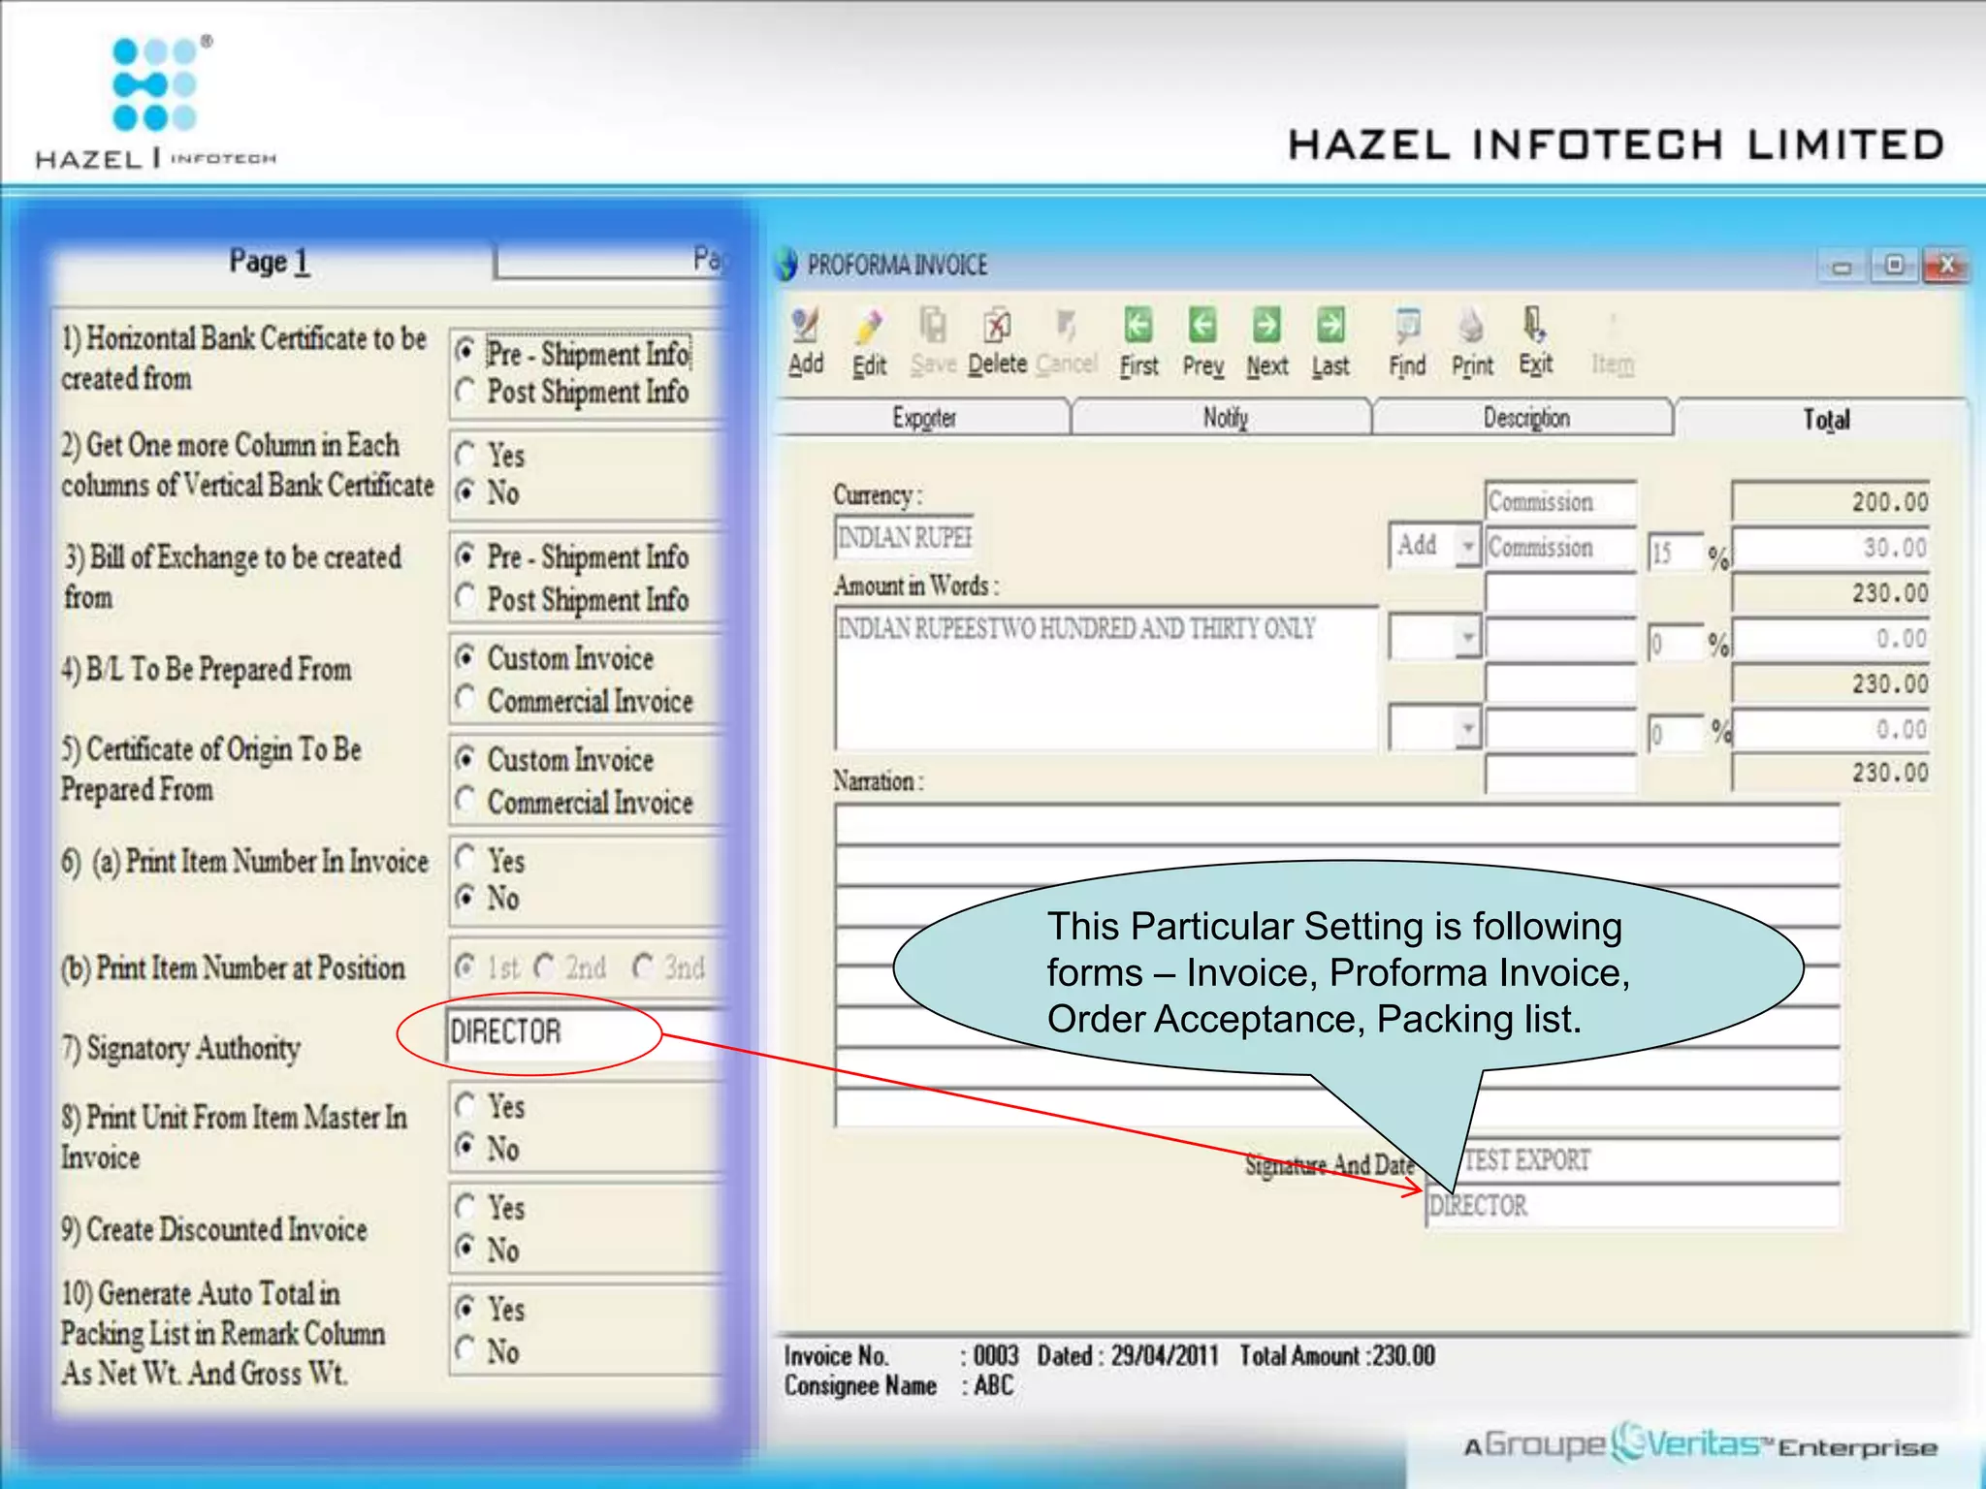Select Yes for Print Item Number In Invoice
Image resolution: width=1986 pixels, height=1489 pixels.
(x=465, y=859)
